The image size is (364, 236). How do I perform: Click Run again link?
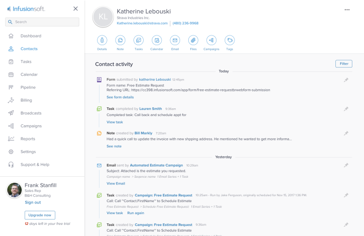[x=135, y=213]
